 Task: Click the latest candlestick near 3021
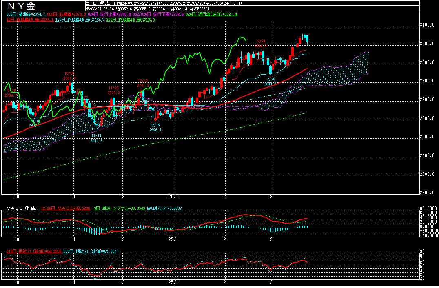(307, 39)
